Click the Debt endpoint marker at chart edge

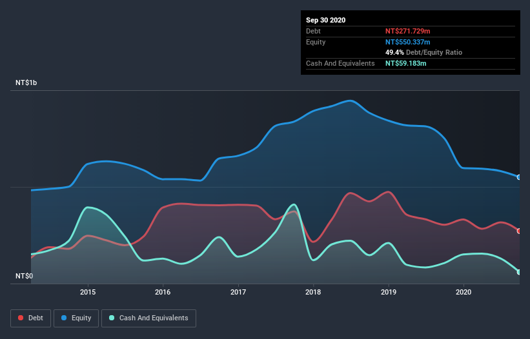[x=519, y=231]
